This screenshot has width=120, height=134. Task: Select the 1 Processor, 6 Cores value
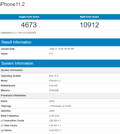(x=60, y=106)
